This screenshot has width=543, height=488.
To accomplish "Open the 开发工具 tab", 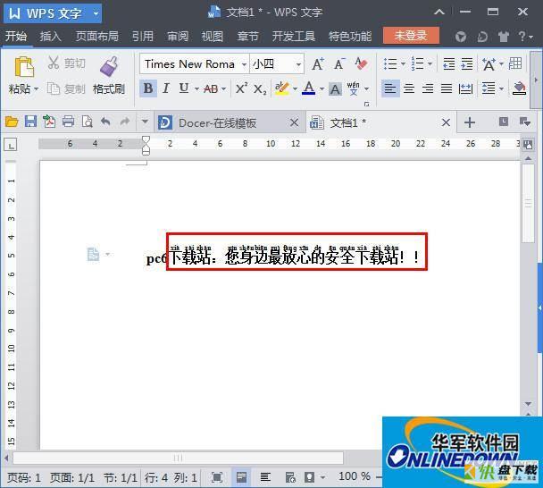I will coord(293,36).
